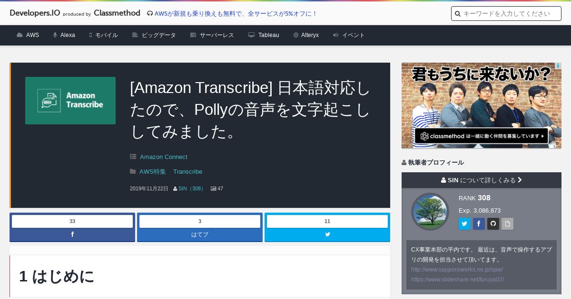Click the RANK 308 text
The image size is (571, 299).
[474, 198]
